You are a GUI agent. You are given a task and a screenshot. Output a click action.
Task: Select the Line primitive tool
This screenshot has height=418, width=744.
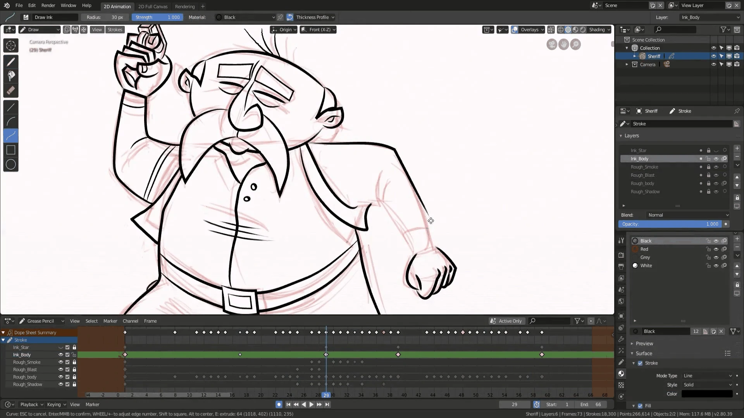11,107
